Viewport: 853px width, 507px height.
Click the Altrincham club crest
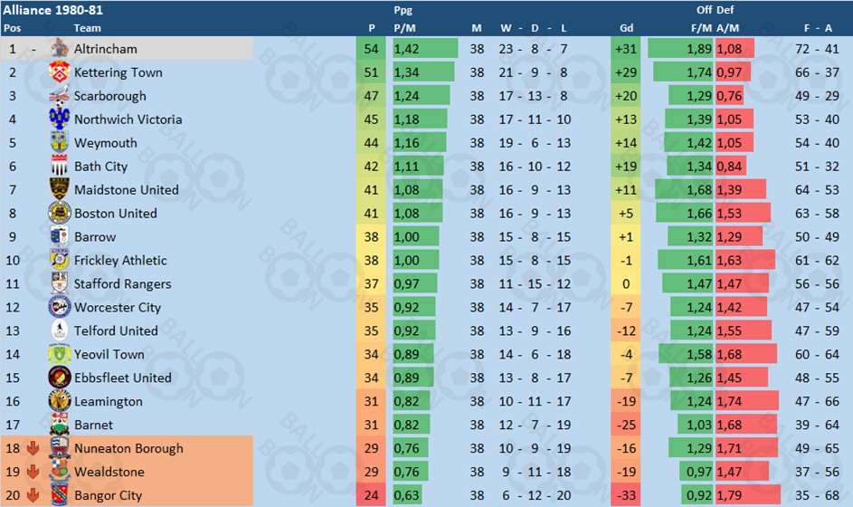(60, 49)
